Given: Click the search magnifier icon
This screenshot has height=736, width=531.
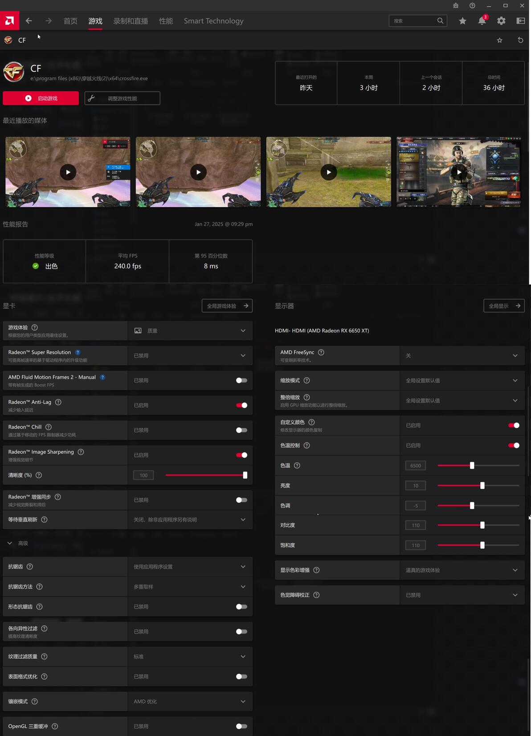Looking at the screenshot, I should (x=440, y=20).
